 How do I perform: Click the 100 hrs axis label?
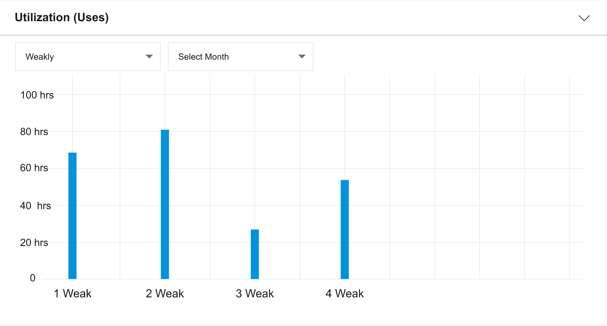[x=37, y=95]
